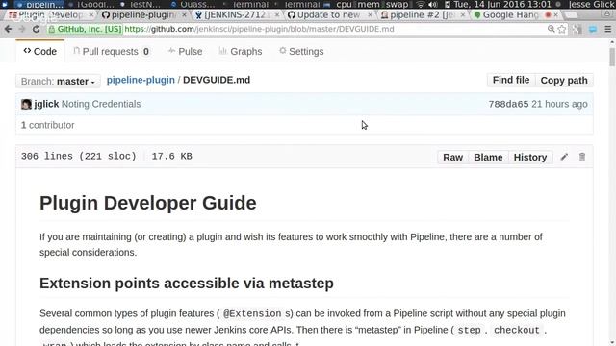Click the blue extension icon in toolbar

593,29
